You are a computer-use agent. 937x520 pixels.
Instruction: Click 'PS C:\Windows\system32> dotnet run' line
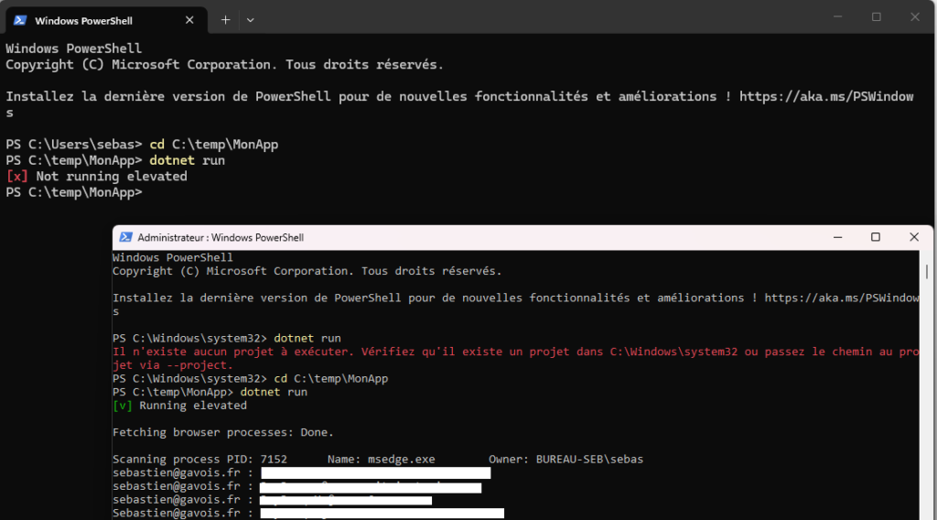pyautogui.click(x=227, y=339)
